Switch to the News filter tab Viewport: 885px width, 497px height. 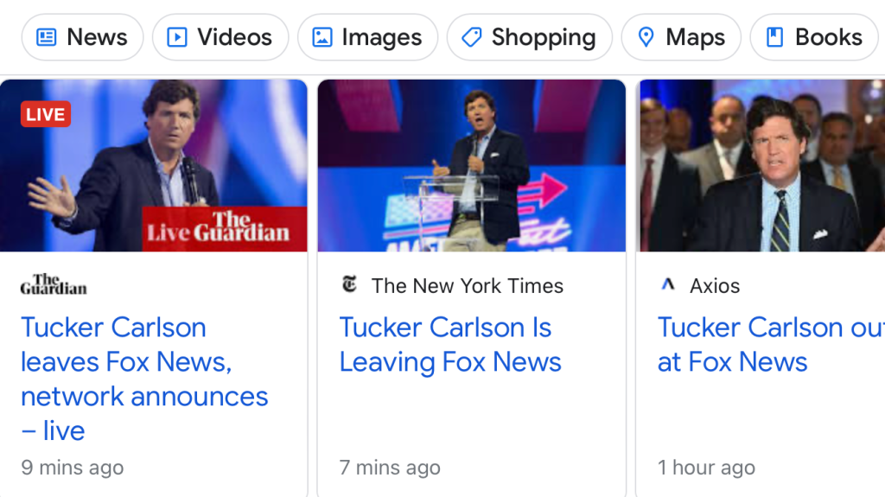pyautogui.click(x=82, y=37)
